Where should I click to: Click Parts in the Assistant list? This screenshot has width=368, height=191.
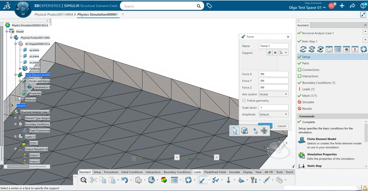(x=306, y=63)
